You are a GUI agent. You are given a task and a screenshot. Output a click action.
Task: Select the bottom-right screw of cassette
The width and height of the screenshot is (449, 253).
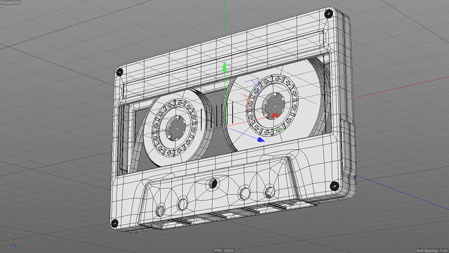pos(334,186)
